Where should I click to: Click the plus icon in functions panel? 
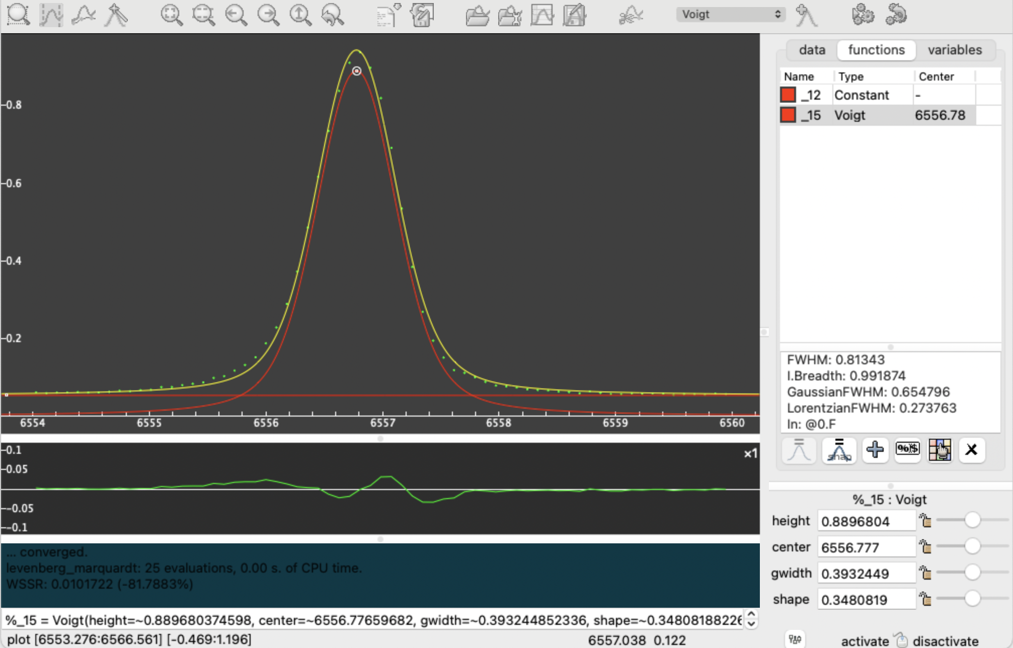(x=875, y=449)
